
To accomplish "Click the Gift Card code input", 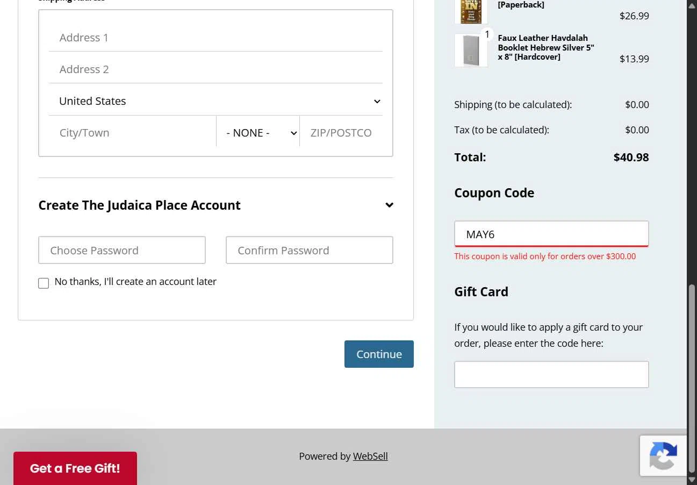I will click(551, 374).
